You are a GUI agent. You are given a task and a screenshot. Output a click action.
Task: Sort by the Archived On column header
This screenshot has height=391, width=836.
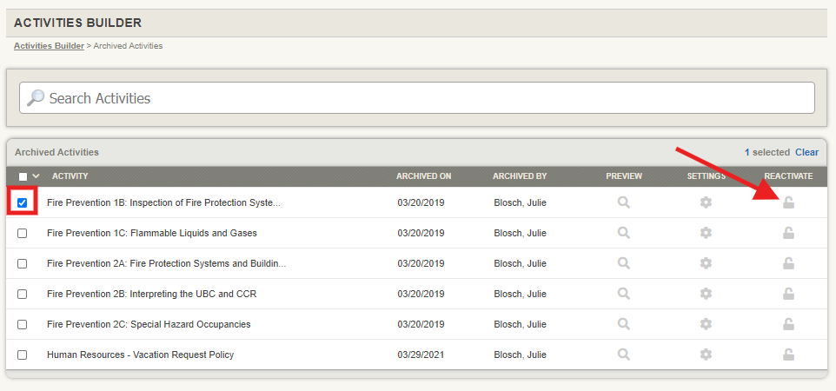(423, 176)
